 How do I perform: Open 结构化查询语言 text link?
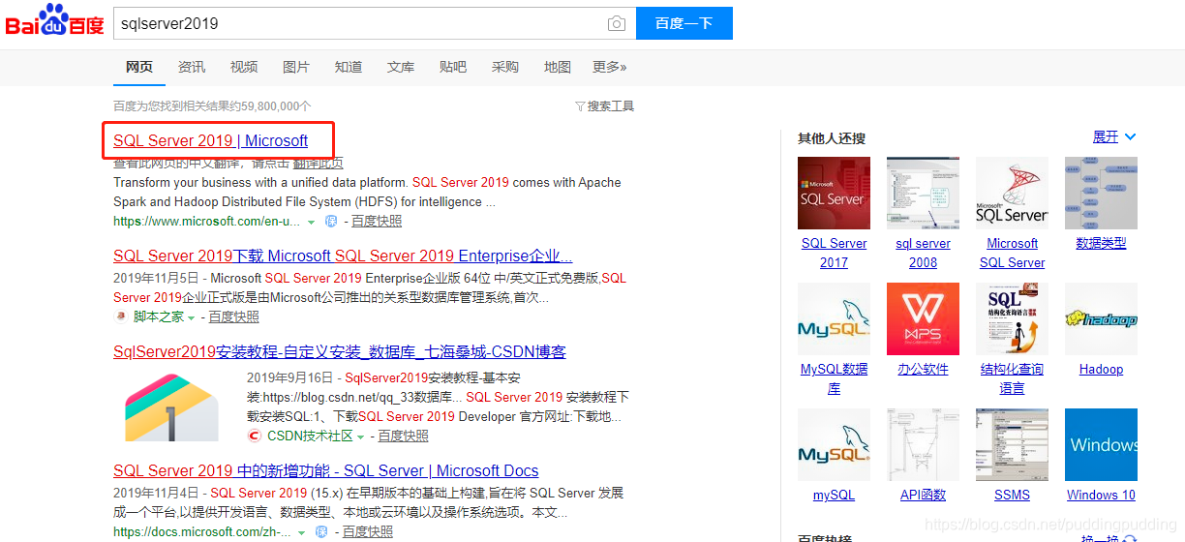pyautogui.click(x=1012, y=378)
